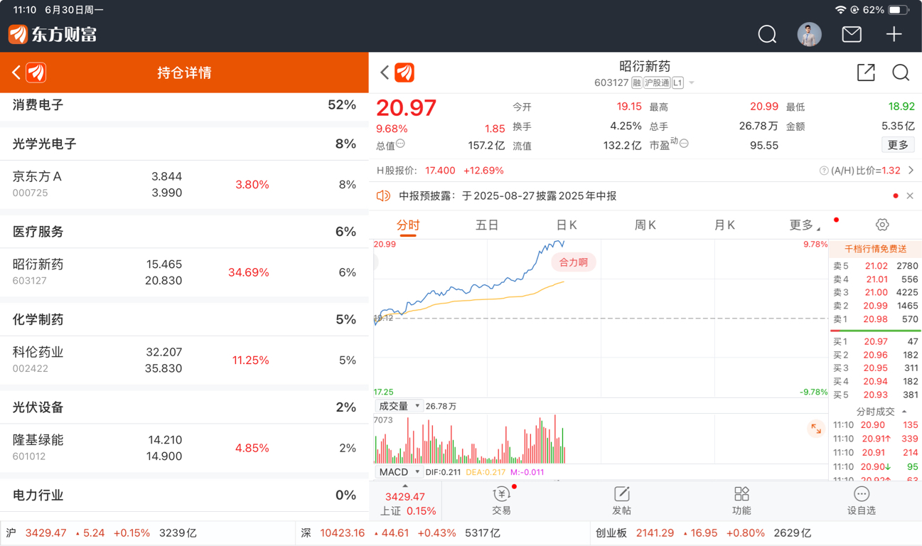
Task: Click the 总值 info icon
Action: [400, 144]
